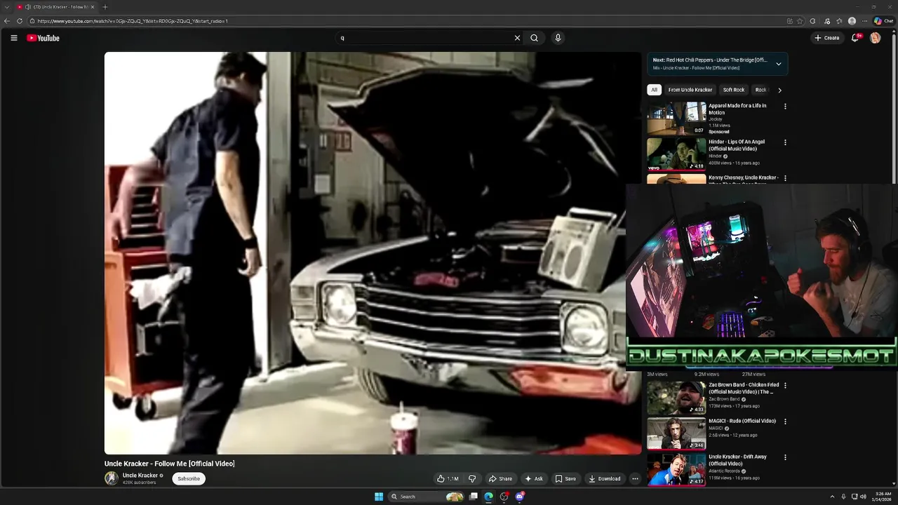Reload the page in the browser
898x505 pixels.
(20, 21)
